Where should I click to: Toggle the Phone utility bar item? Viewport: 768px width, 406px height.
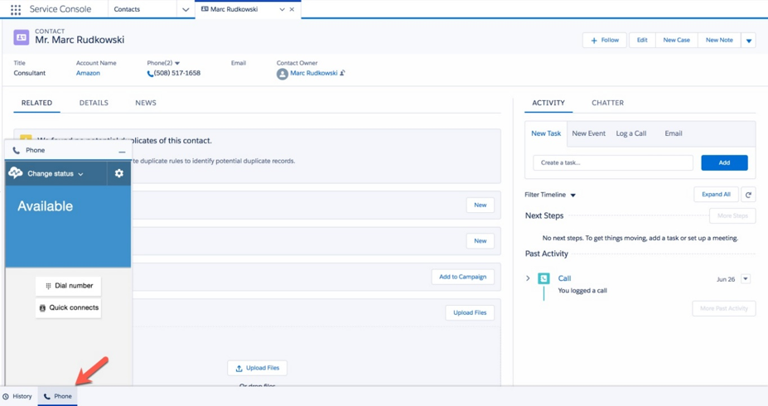[x=57, y=396]
